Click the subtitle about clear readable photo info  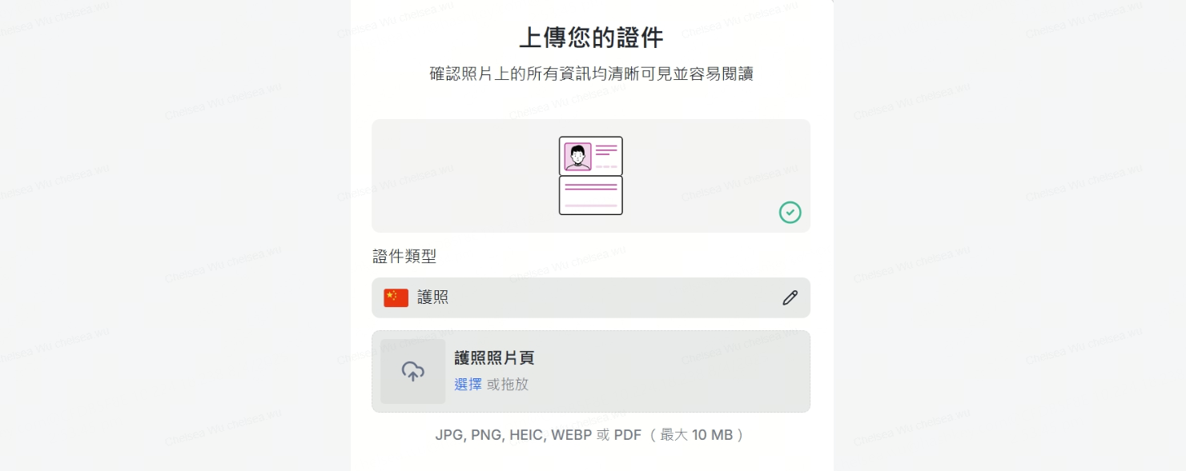(x=591, y=74)
